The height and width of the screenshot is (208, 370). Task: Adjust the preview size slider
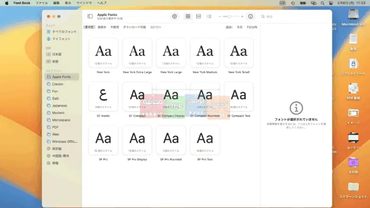pyautogui.click(x=231, y=16)
